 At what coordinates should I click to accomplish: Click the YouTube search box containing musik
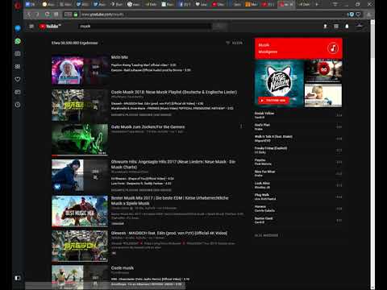click(x=145, y=26)
